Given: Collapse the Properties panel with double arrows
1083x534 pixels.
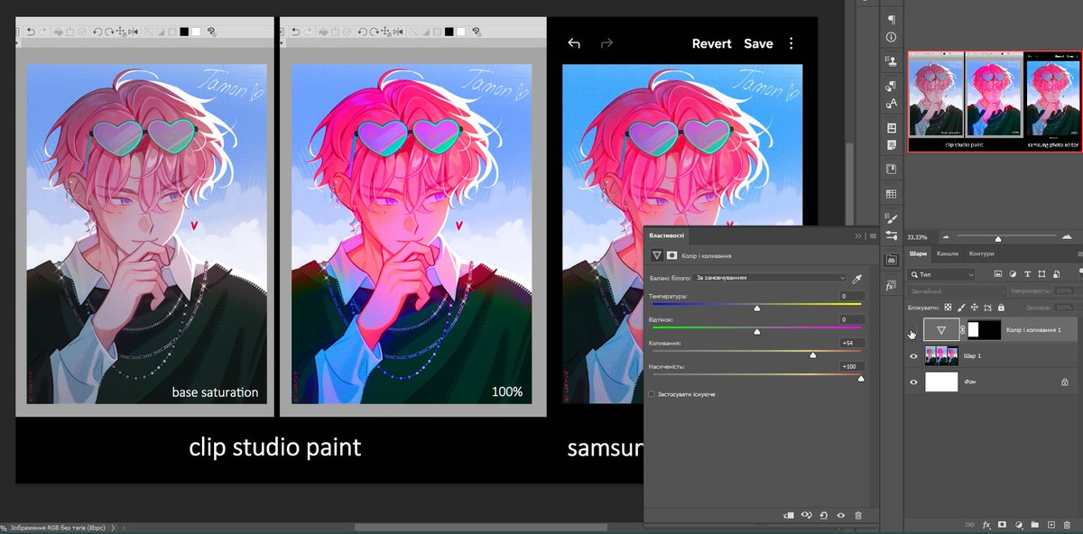Looking at the screenshot, I should coord(858,235).
